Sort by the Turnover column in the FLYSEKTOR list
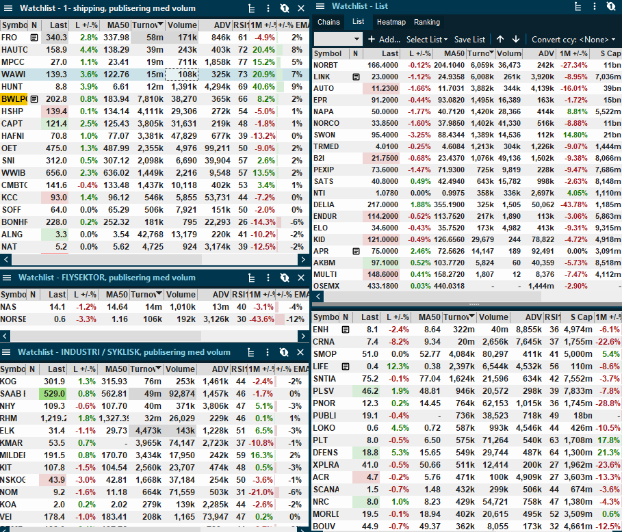The height and width of the screenshot is (532, 622). (x=146, y=295)
